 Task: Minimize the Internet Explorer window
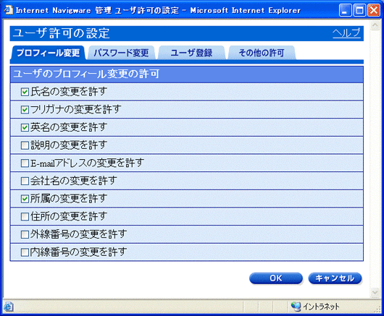pos(345,11)
